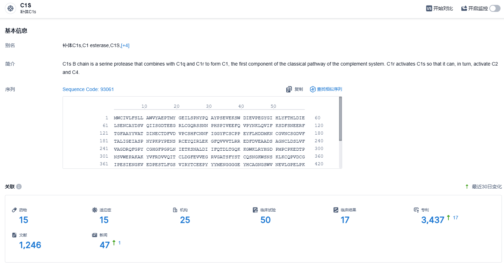The image size is (504, 264).
Task: Open the 3,437 patents count
Action: click(433, 220)
